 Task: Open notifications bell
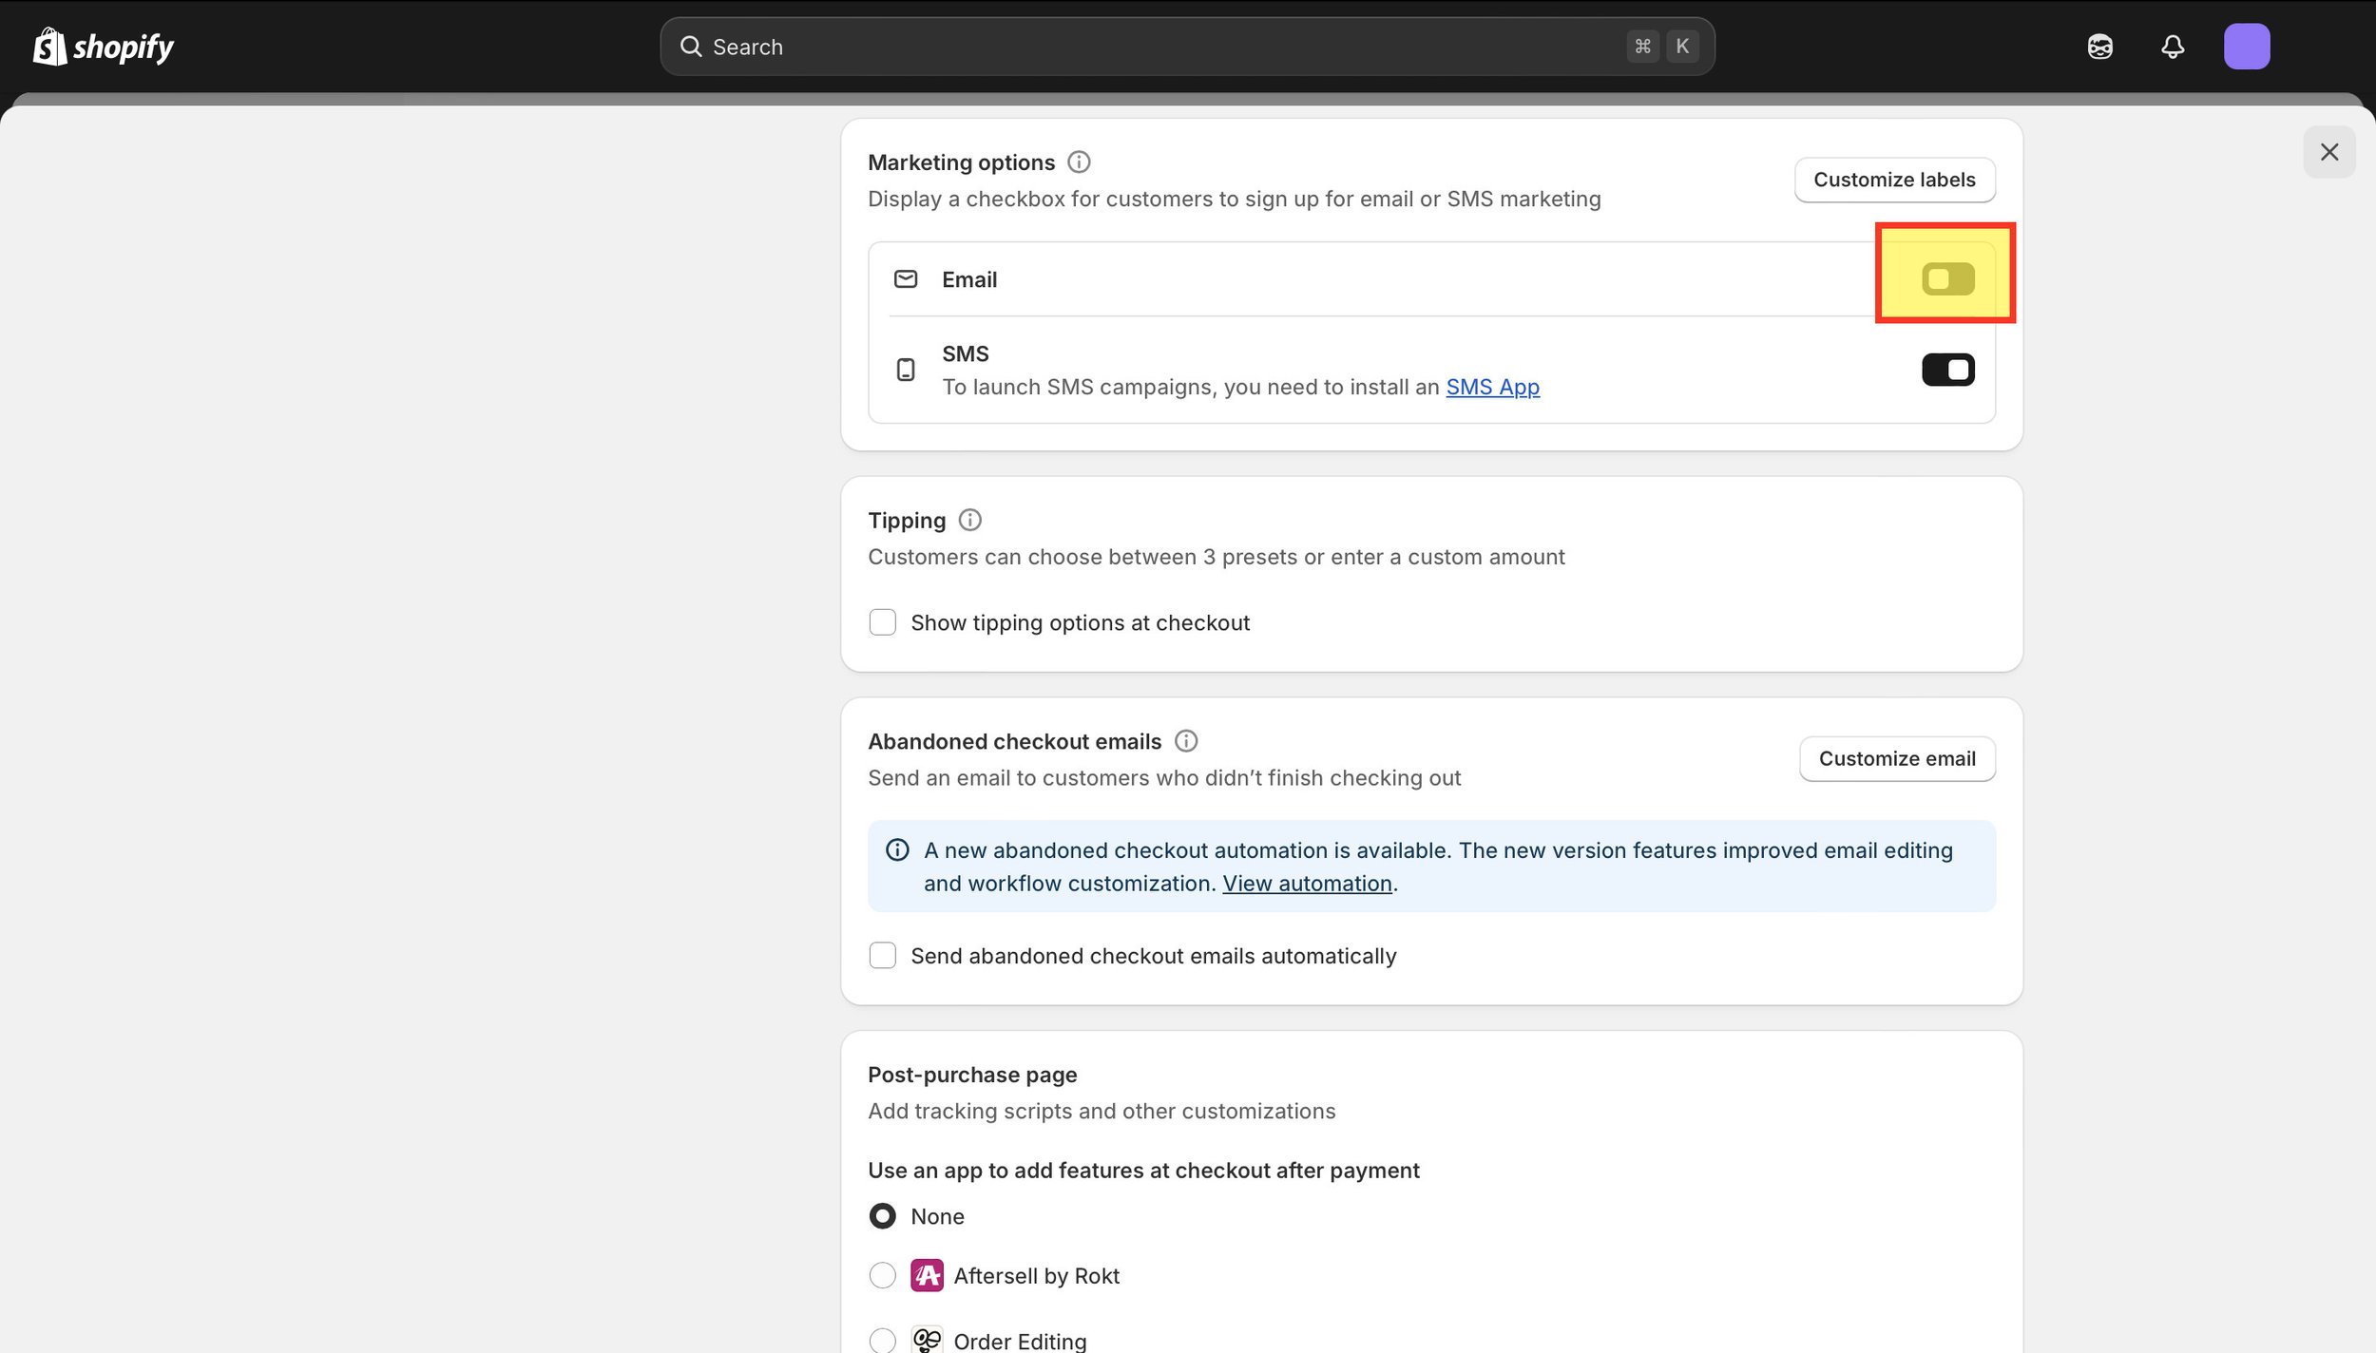(x=2173, y=47)
